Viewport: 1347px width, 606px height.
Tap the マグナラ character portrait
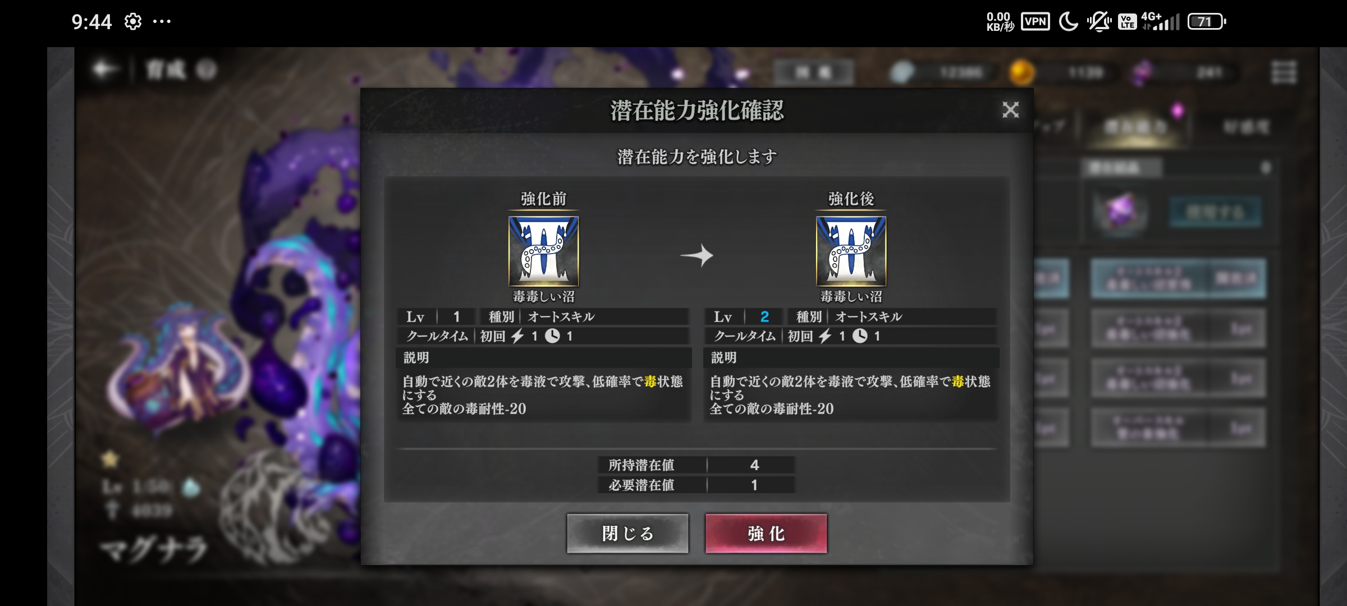(178, 371)
